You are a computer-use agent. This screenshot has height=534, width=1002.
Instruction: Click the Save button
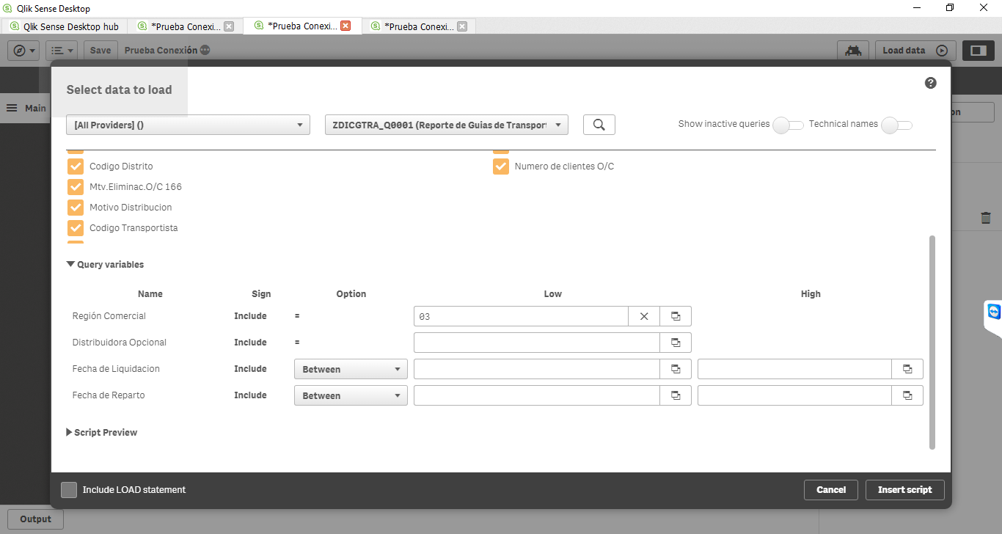tap(100, 51)
